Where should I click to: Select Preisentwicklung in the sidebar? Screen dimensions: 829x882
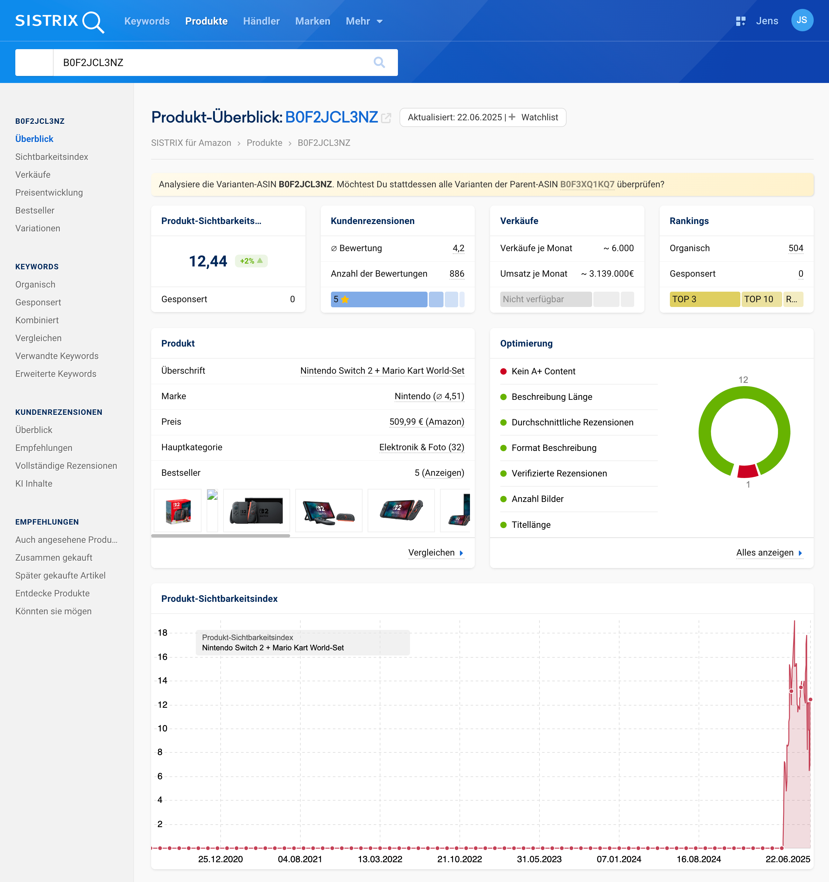point(49,192)
